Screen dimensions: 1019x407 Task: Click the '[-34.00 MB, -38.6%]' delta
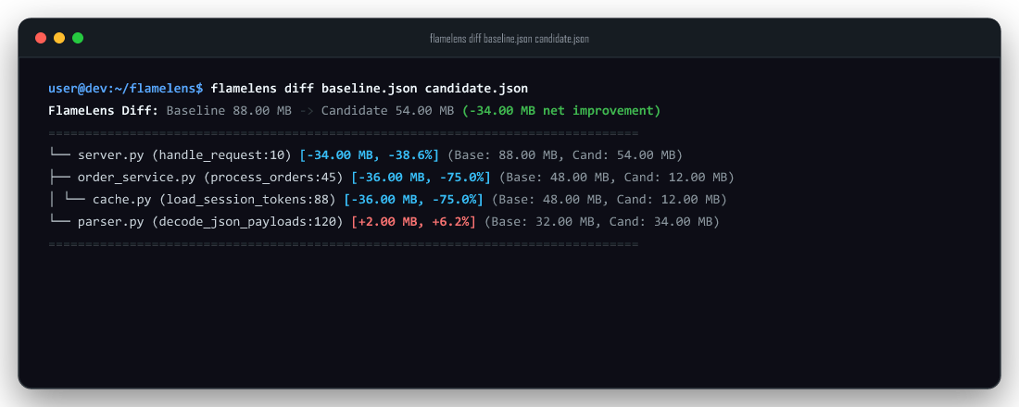(x=369, y=155)
